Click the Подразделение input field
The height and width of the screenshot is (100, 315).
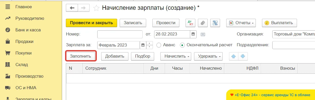pyautogui.click(x=294, y=45)
